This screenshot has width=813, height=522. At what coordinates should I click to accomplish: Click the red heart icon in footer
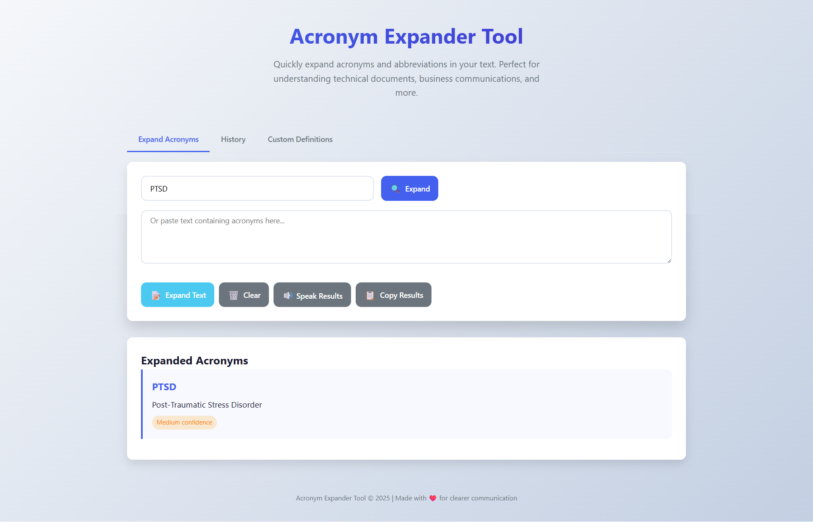coord(433,499)
